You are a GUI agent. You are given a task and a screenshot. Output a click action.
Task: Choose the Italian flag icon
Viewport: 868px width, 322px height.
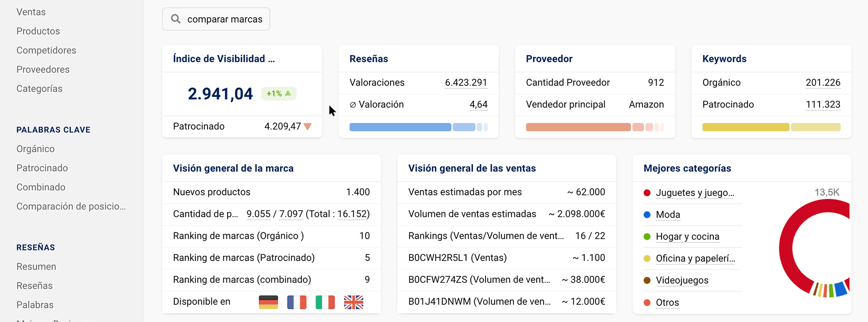(x=325, y=302)
